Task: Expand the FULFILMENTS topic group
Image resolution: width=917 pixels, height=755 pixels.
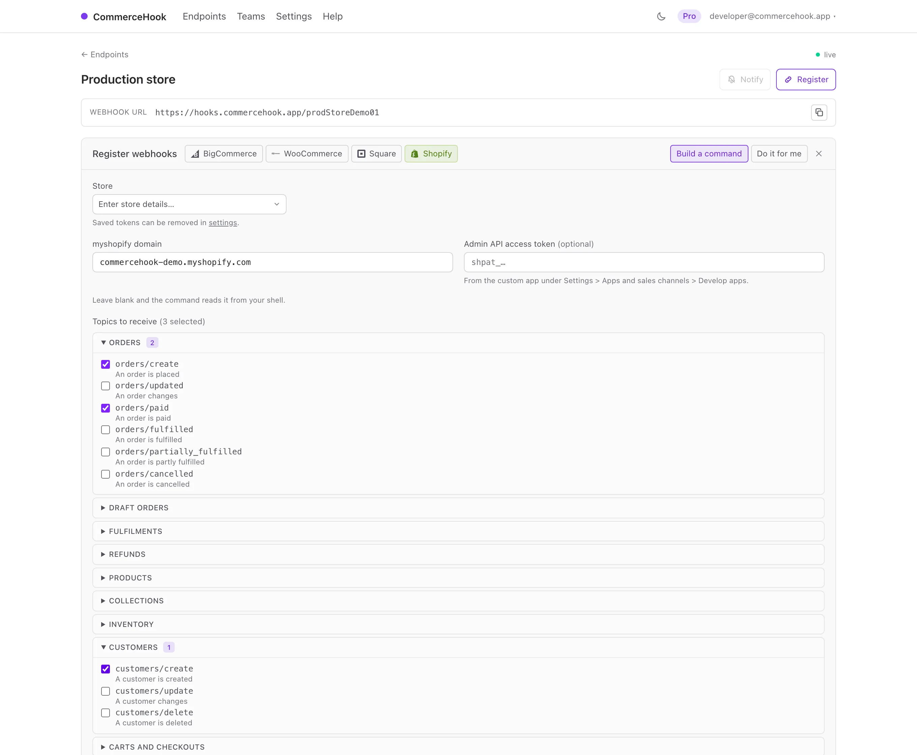Action: coord(458,532)
